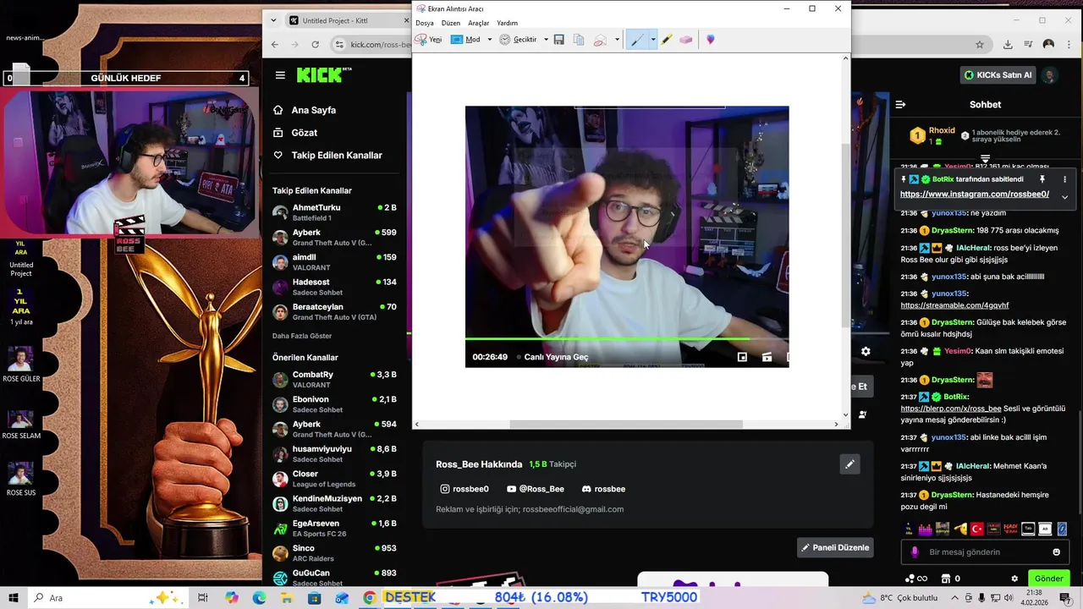The width and height of the screenshot is (1083, 609).
Task: Expand pinned message chevron
Action: coord(1064,196)
